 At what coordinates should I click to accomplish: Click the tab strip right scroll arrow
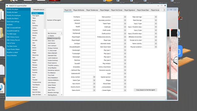click(164, 10)
